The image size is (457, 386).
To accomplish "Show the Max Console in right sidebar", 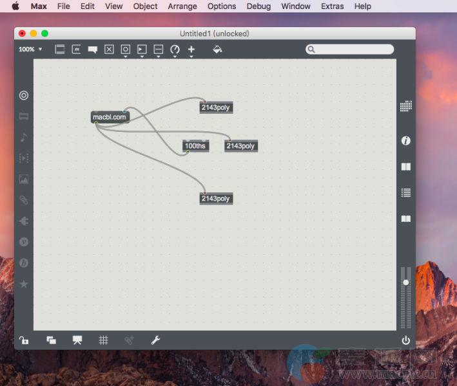I will coord(405,192).
